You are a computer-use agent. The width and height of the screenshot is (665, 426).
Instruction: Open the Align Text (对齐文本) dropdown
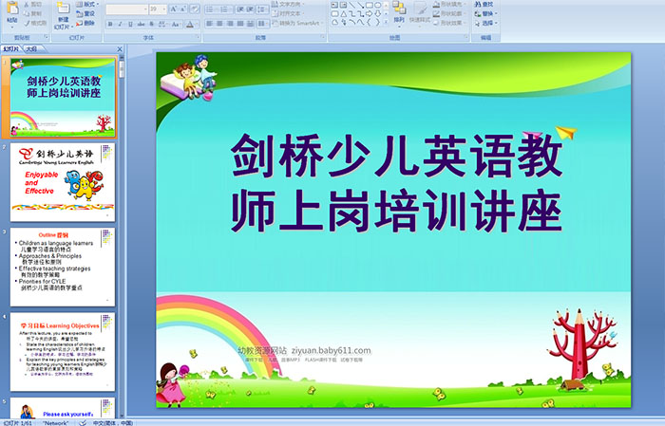point(288,13)
